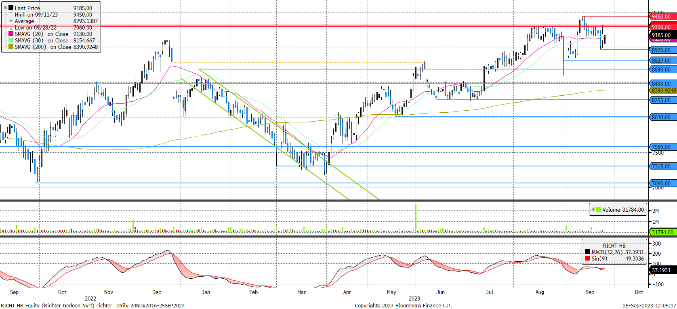Image resolution: width=677 pixels, height=309 pixels.
Task: Click the 'Sep' 2022 date axis label
Action: 14,292
